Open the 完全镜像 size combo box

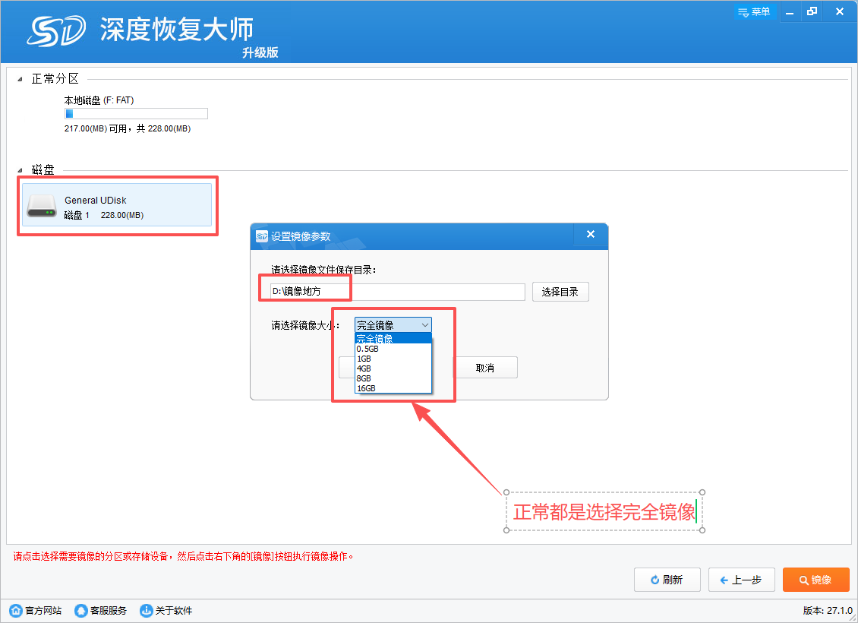(x=393, y=325)
